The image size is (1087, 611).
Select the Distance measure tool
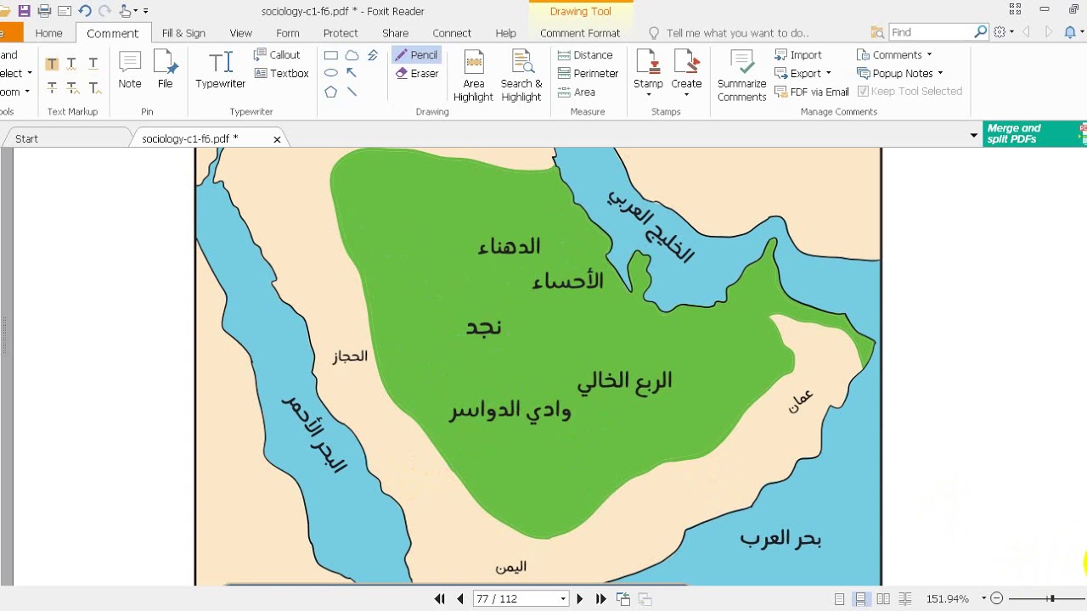click(x=585, y=55)
